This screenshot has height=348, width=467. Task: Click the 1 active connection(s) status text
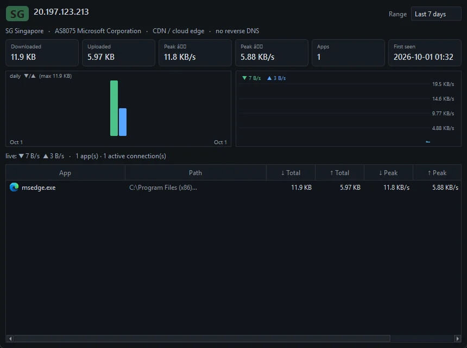coord(135,156)
